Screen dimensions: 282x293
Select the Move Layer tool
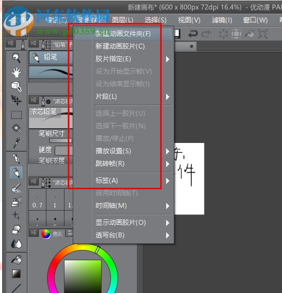(x=16, y=100)
